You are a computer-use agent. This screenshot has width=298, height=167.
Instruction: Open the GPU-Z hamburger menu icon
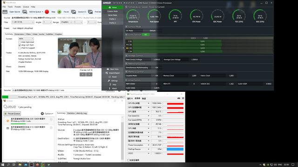[183, 98]
